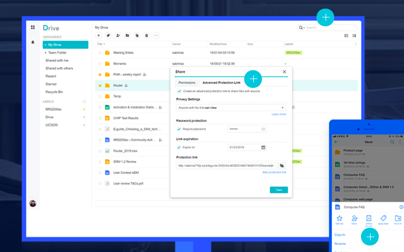Click the share person toolbar icon
The width and height of the screenshot is (404, 252).
118,35
